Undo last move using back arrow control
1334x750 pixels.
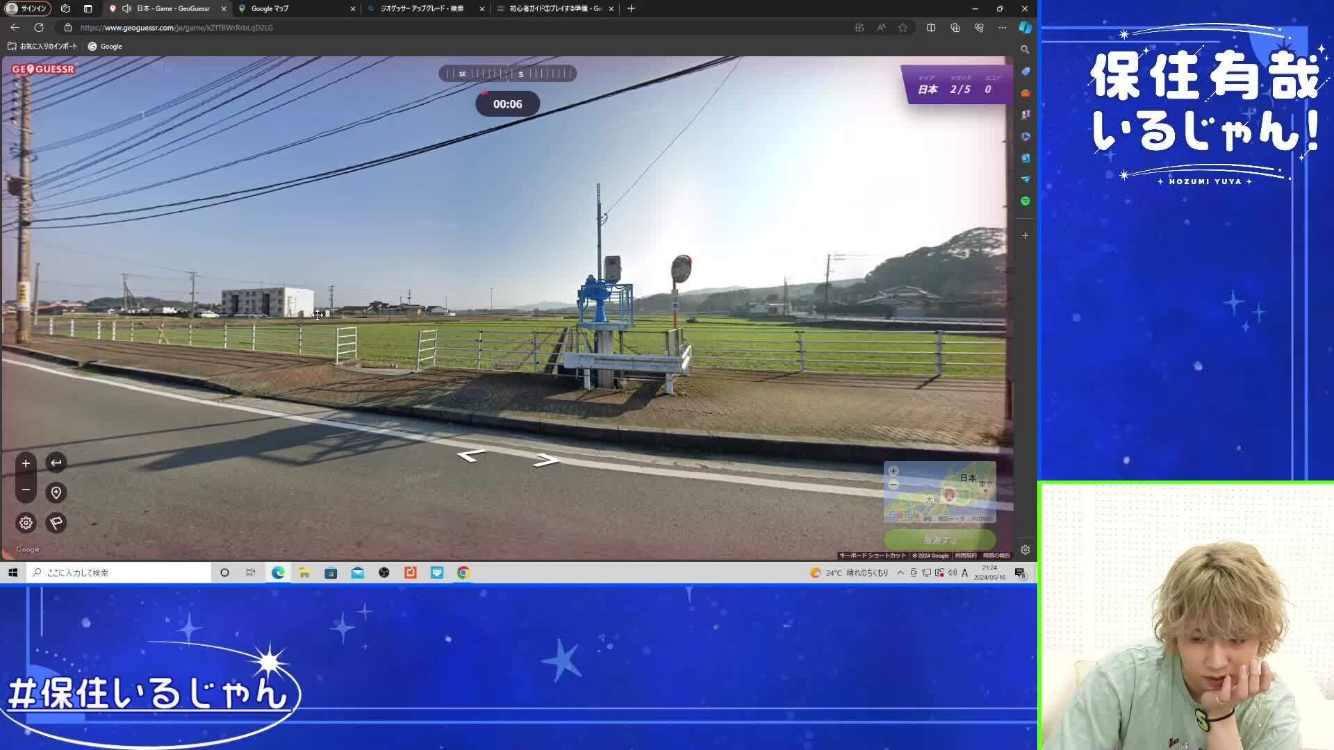[x=56, y=462]
